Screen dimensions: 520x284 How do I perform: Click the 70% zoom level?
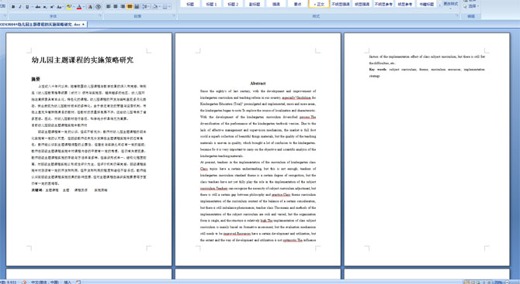(x=498, y=282)
